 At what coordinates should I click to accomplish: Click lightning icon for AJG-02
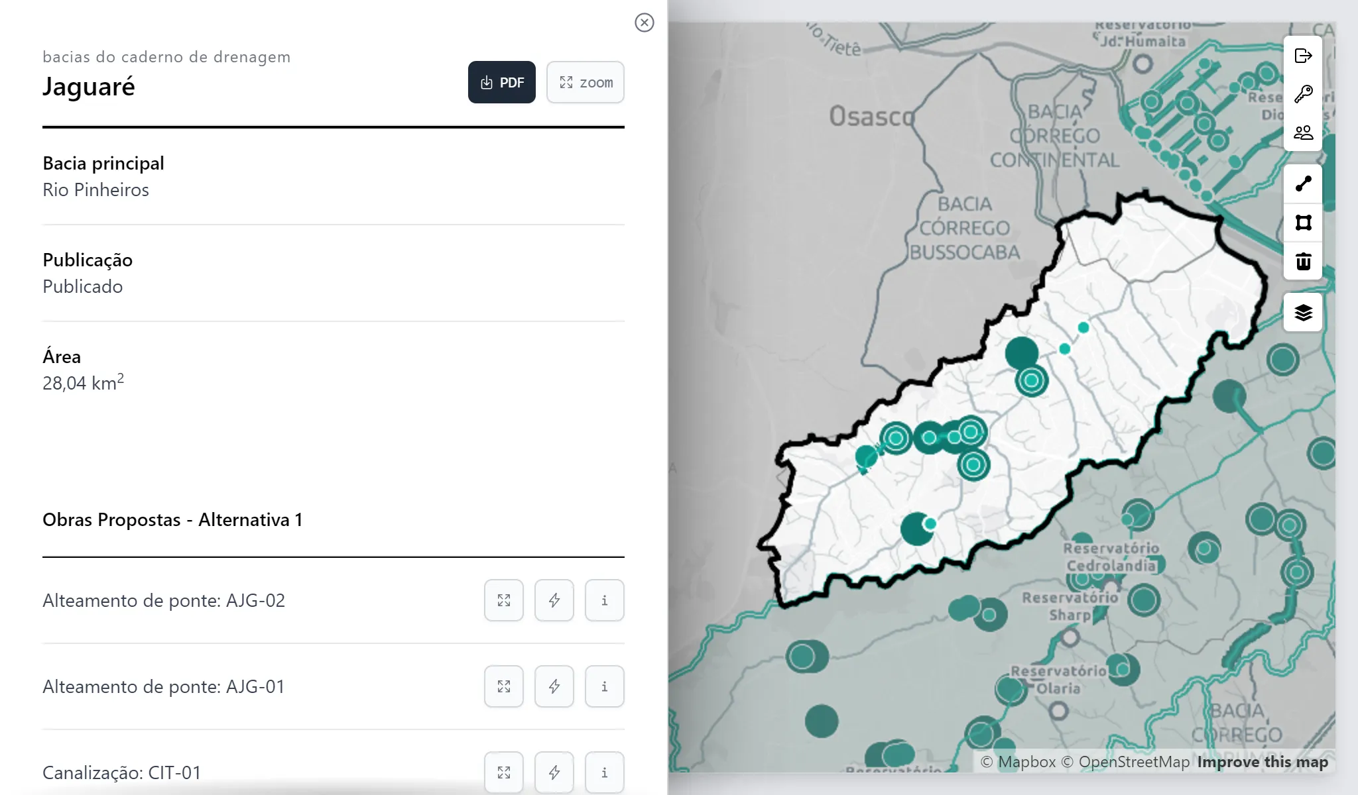point(554,600)
